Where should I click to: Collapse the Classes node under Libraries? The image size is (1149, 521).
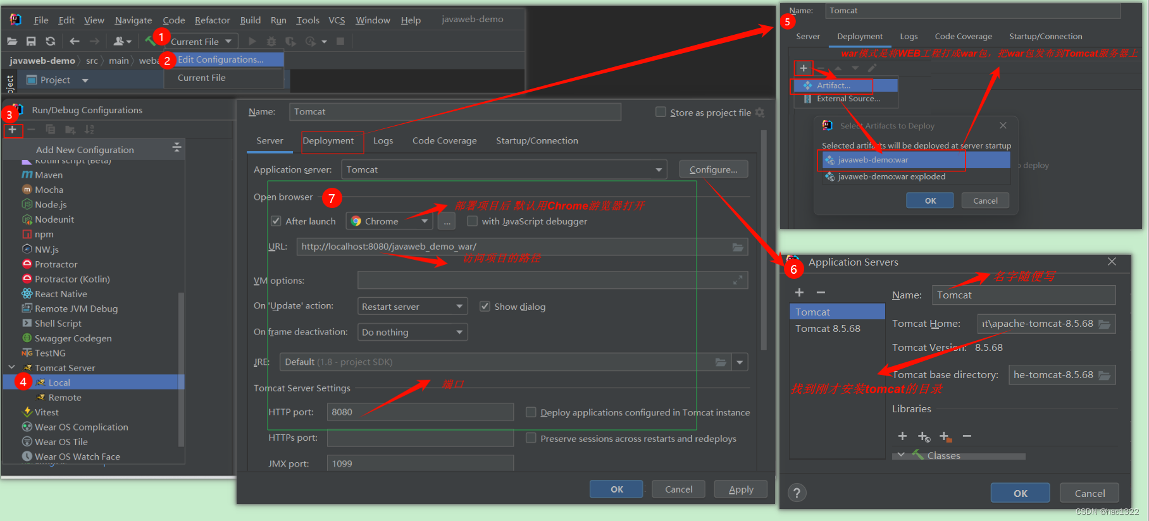901,455
